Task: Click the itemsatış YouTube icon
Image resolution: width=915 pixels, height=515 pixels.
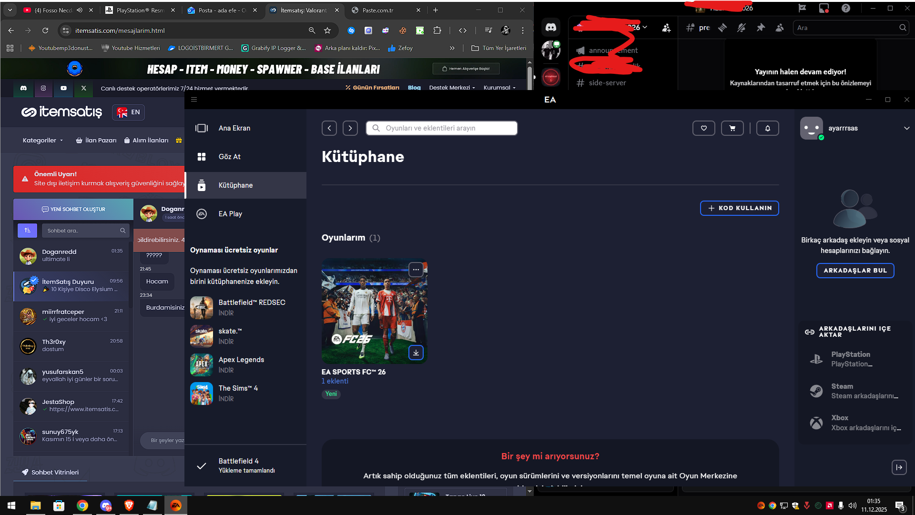Action: (63, 88)
